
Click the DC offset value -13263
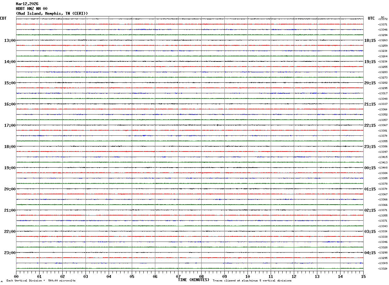click(x=383, y=41)
